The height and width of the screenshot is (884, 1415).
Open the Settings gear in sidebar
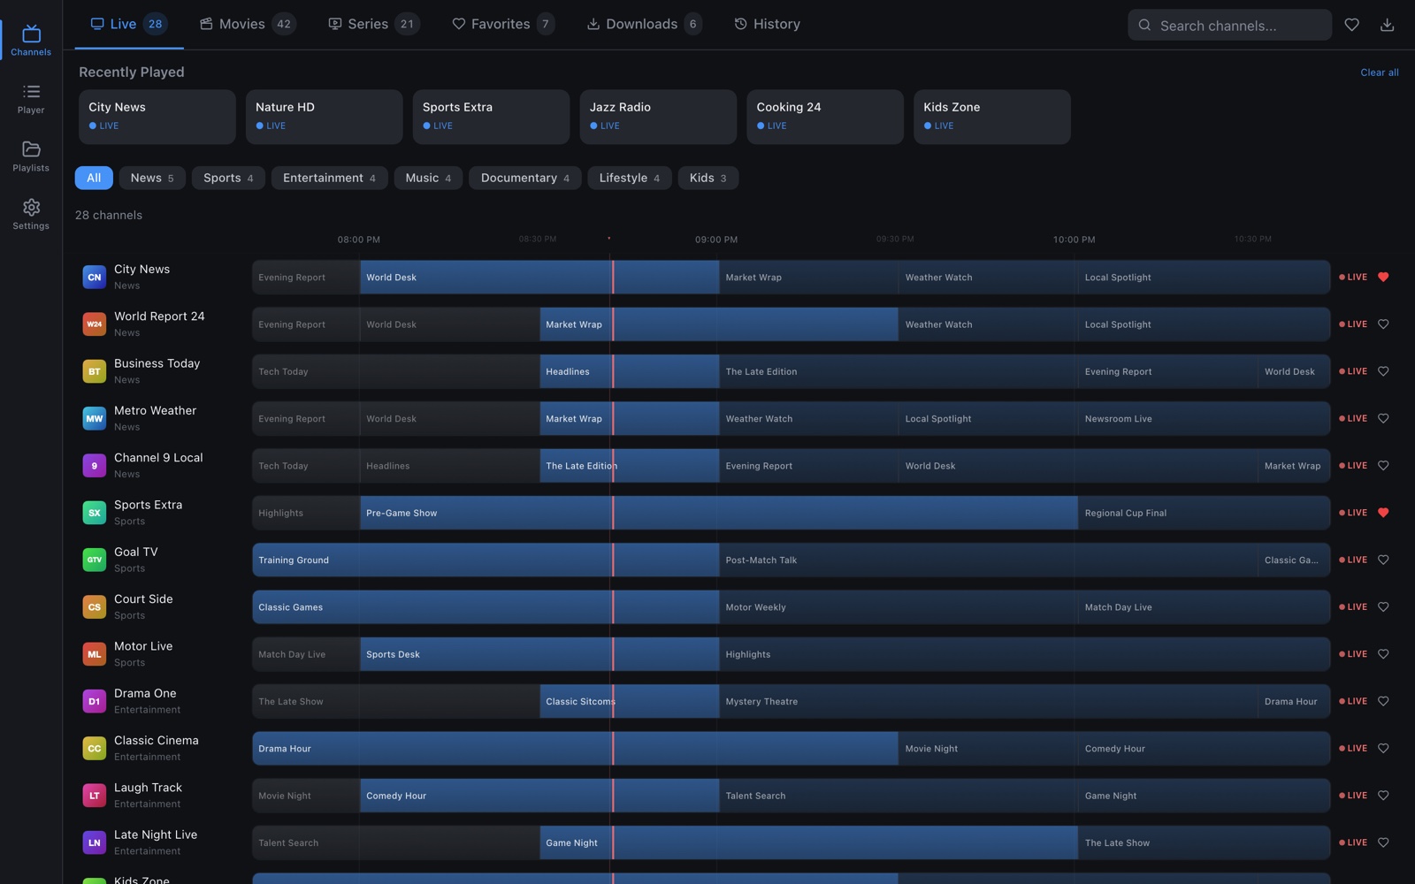coord(31,207)
